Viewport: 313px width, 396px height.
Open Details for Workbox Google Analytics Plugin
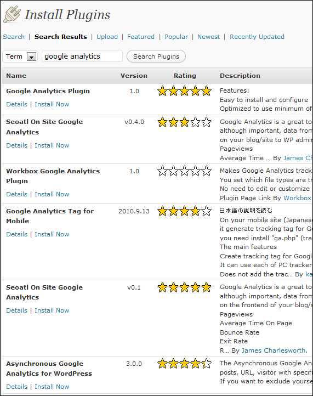(x=16, y=194)
